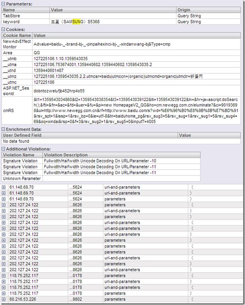
Task: Collapse the Cookies section
Action: (x=4, y=29)
